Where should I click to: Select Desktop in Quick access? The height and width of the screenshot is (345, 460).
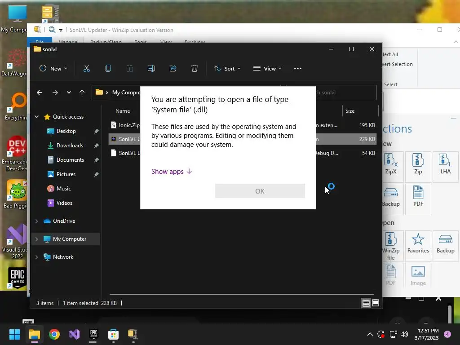[66, 131]
